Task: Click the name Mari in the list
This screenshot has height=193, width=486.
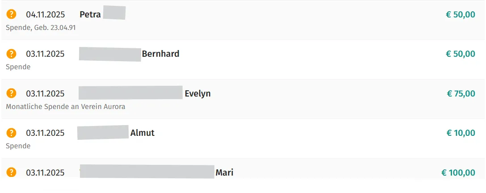Action: tap(224, 172)
